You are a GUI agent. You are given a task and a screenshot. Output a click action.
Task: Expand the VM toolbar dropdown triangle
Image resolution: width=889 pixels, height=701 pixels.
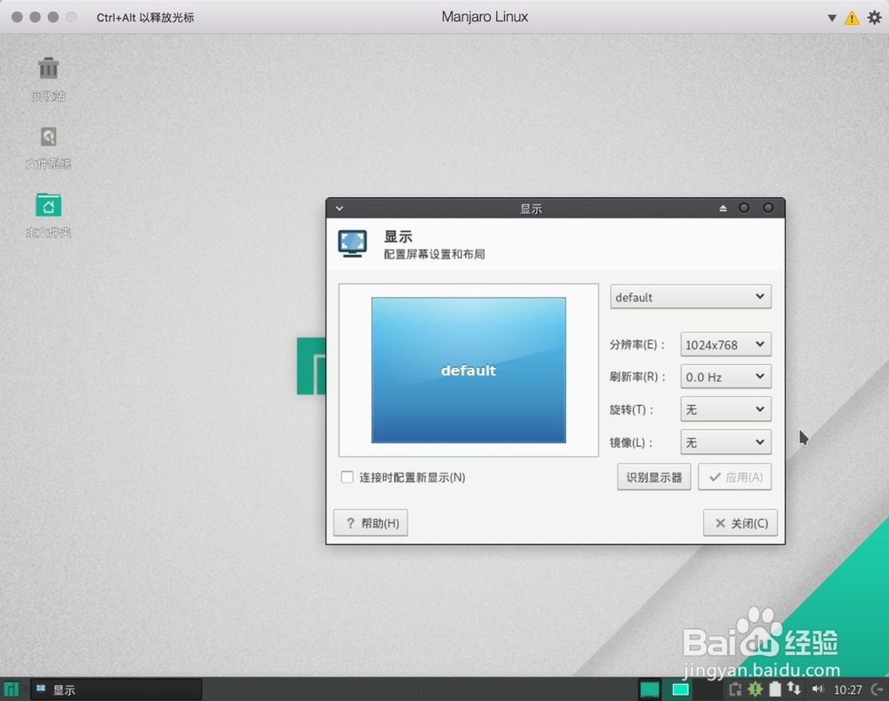click(832, 18)
